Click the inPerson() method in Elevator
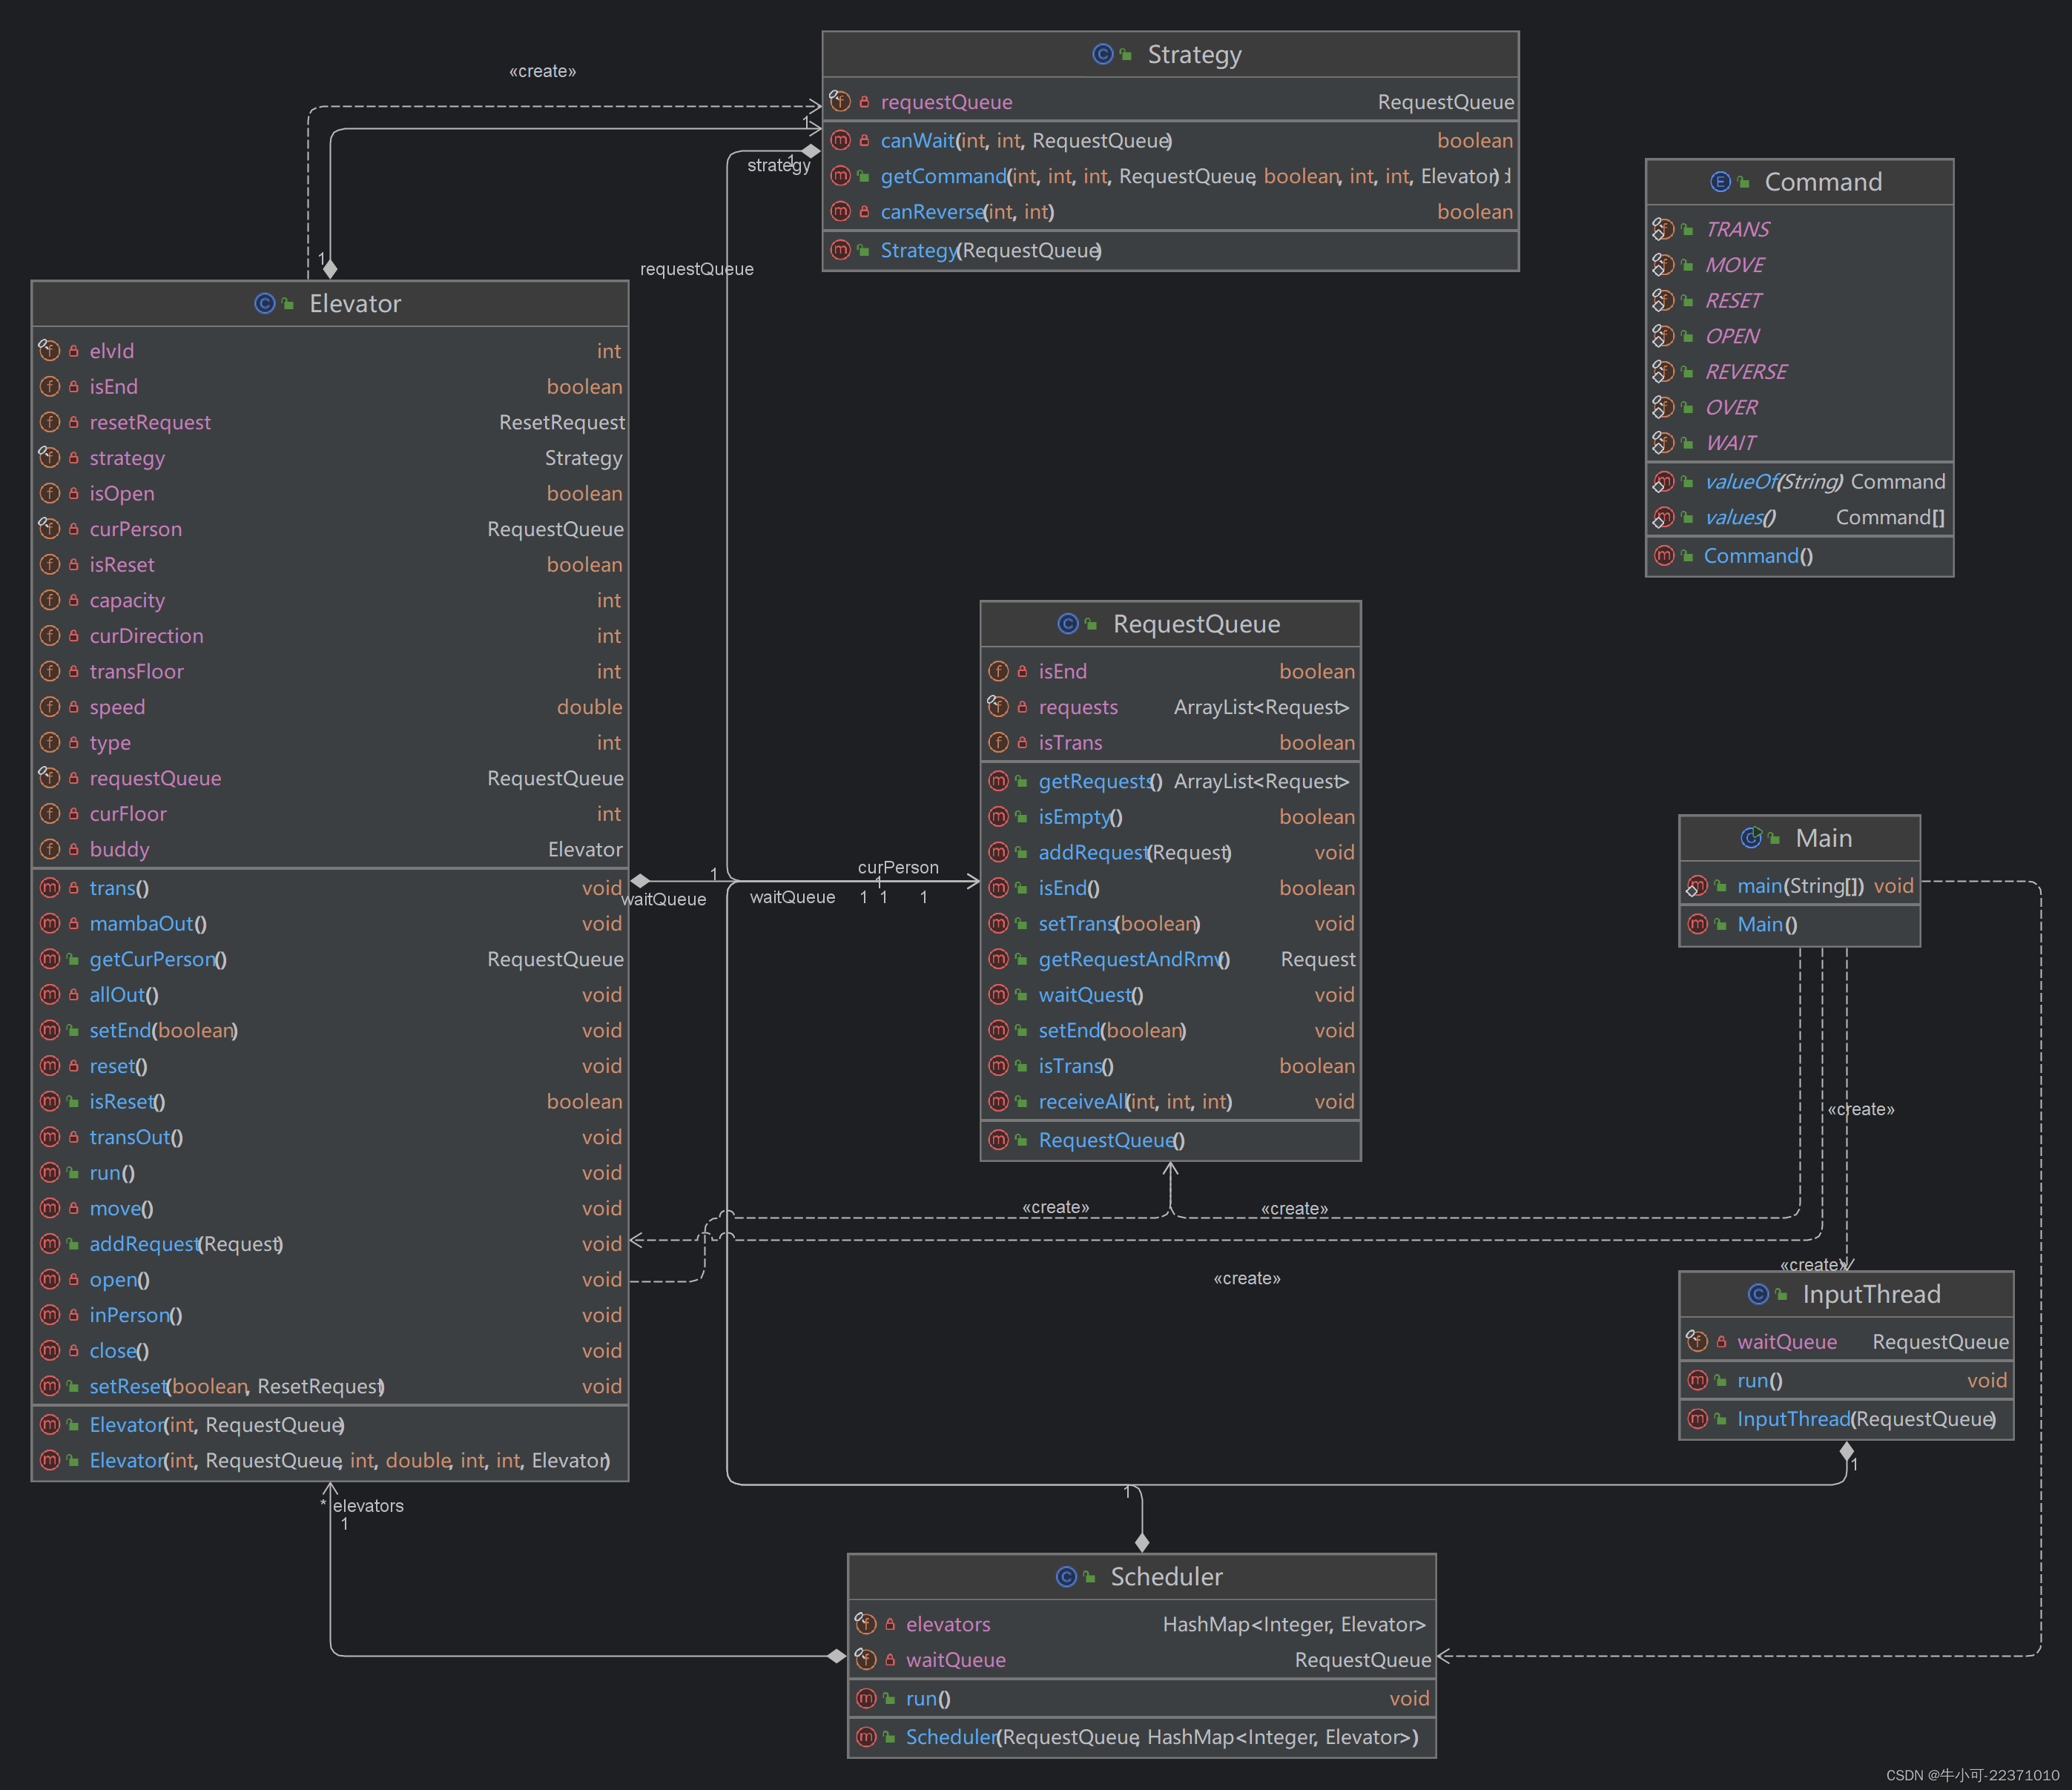Viewport: 2072px width, 1790px height. pos(331,1315)
